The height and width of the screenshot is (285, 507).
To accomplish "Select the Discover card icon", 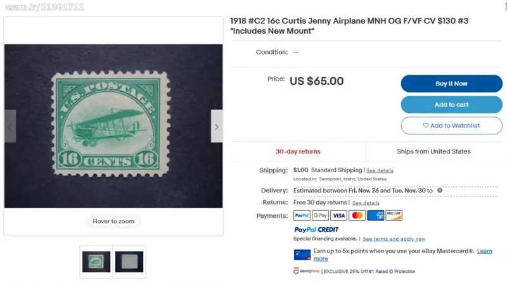I will (x=394, y=215).
